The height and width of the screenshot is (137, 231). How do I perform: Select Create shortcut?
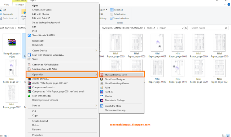tap(40, 121)
